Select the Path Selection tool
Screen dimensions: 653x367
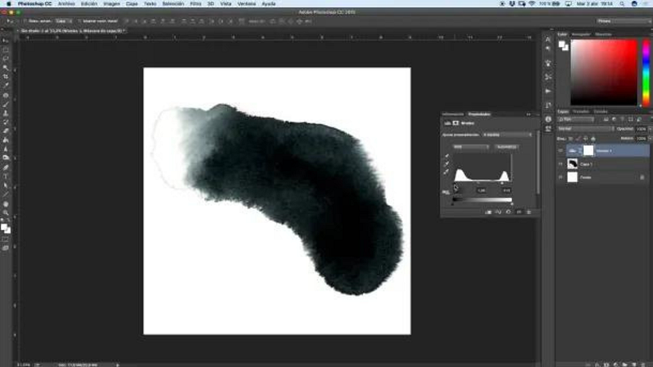pos(6,185)
